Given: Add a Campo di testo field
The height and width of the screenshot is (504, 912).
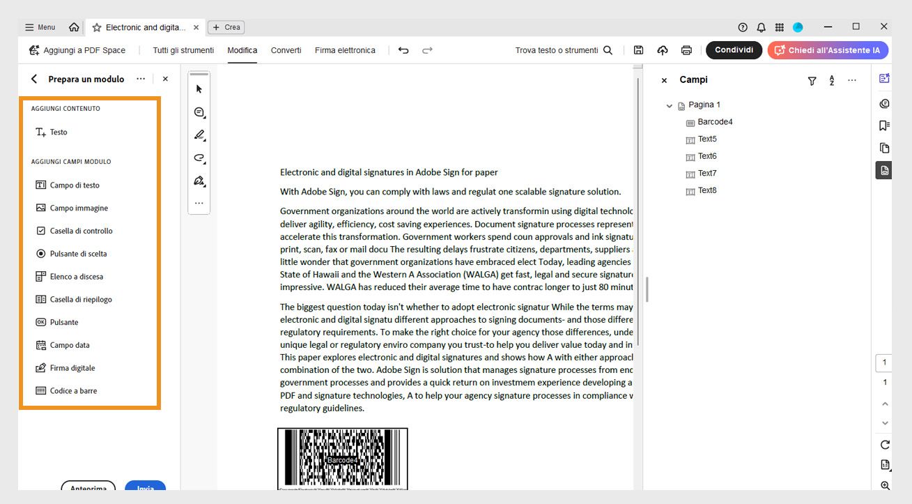Looking at the screenshot, I should pos(68,185).
